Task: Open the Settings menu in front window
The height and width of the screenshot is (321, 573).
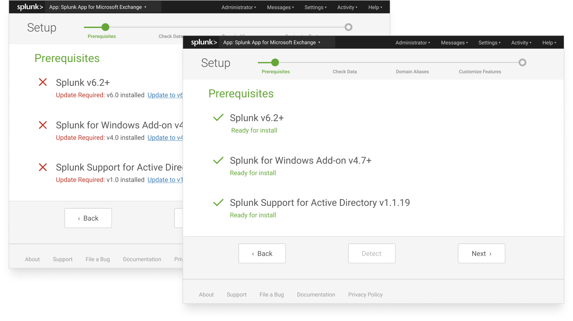Action: point(489,43)
